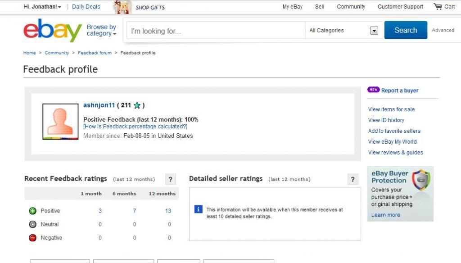The width and height of the screenshot is (461, 263).
Task: Click the green Positive plus icon
Action: click(32, 211)
